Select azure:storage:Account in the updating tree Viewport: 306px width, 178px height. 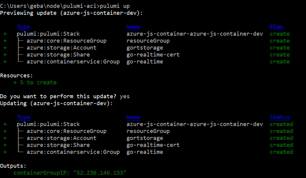pos(61,138)
